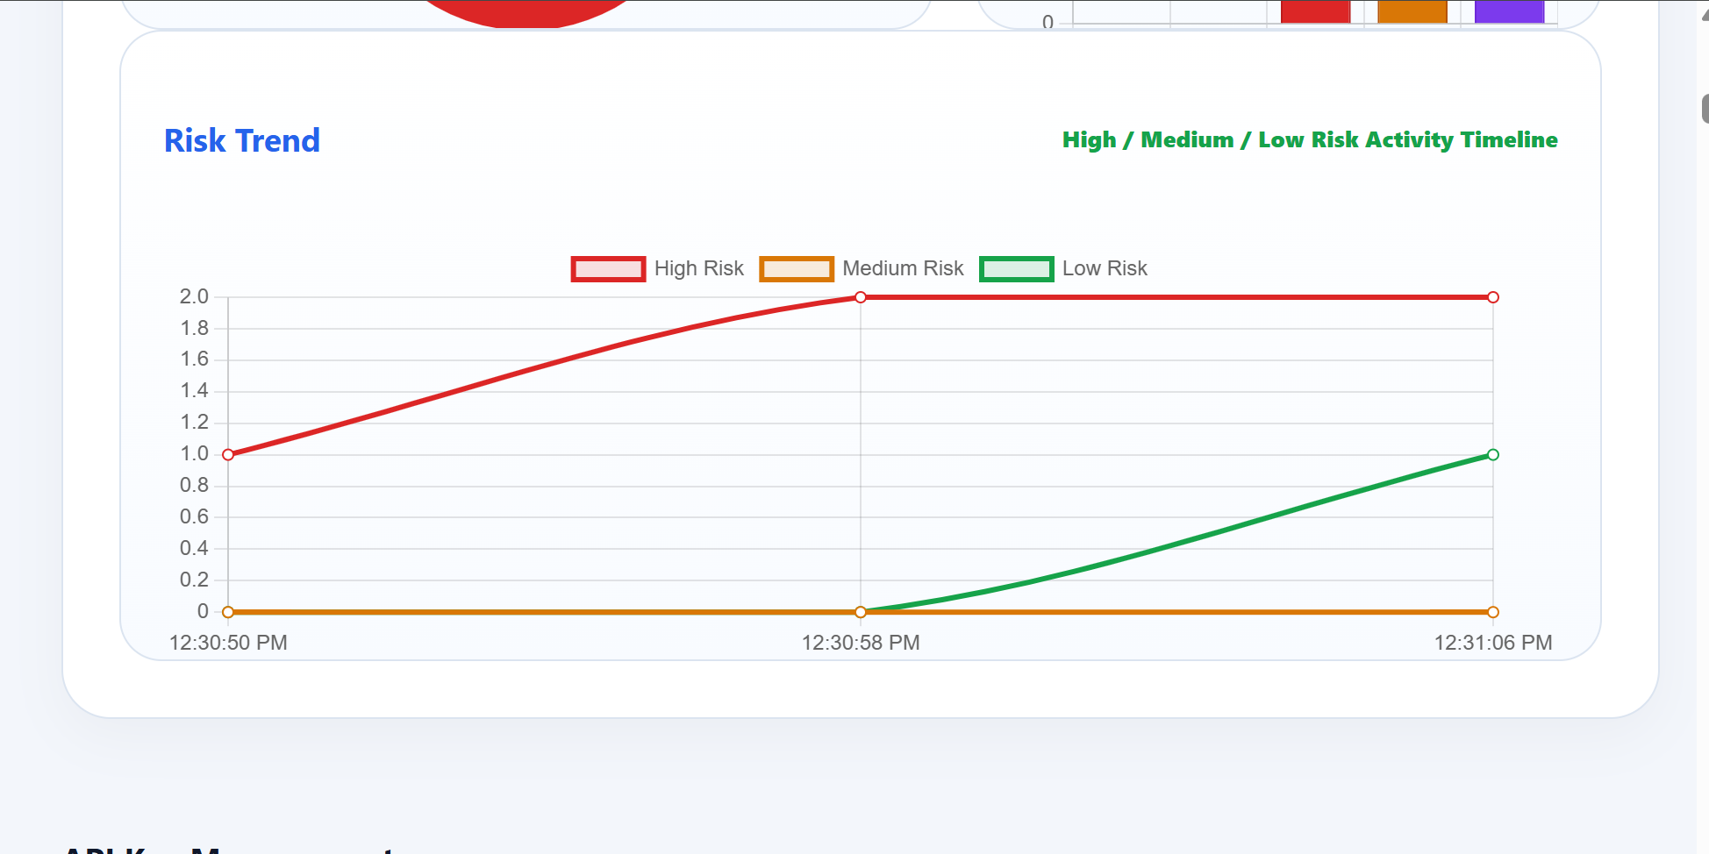Click the Medium Risk legend label
This screenshot has width=1709, height=854.
[x=903, y=268]
